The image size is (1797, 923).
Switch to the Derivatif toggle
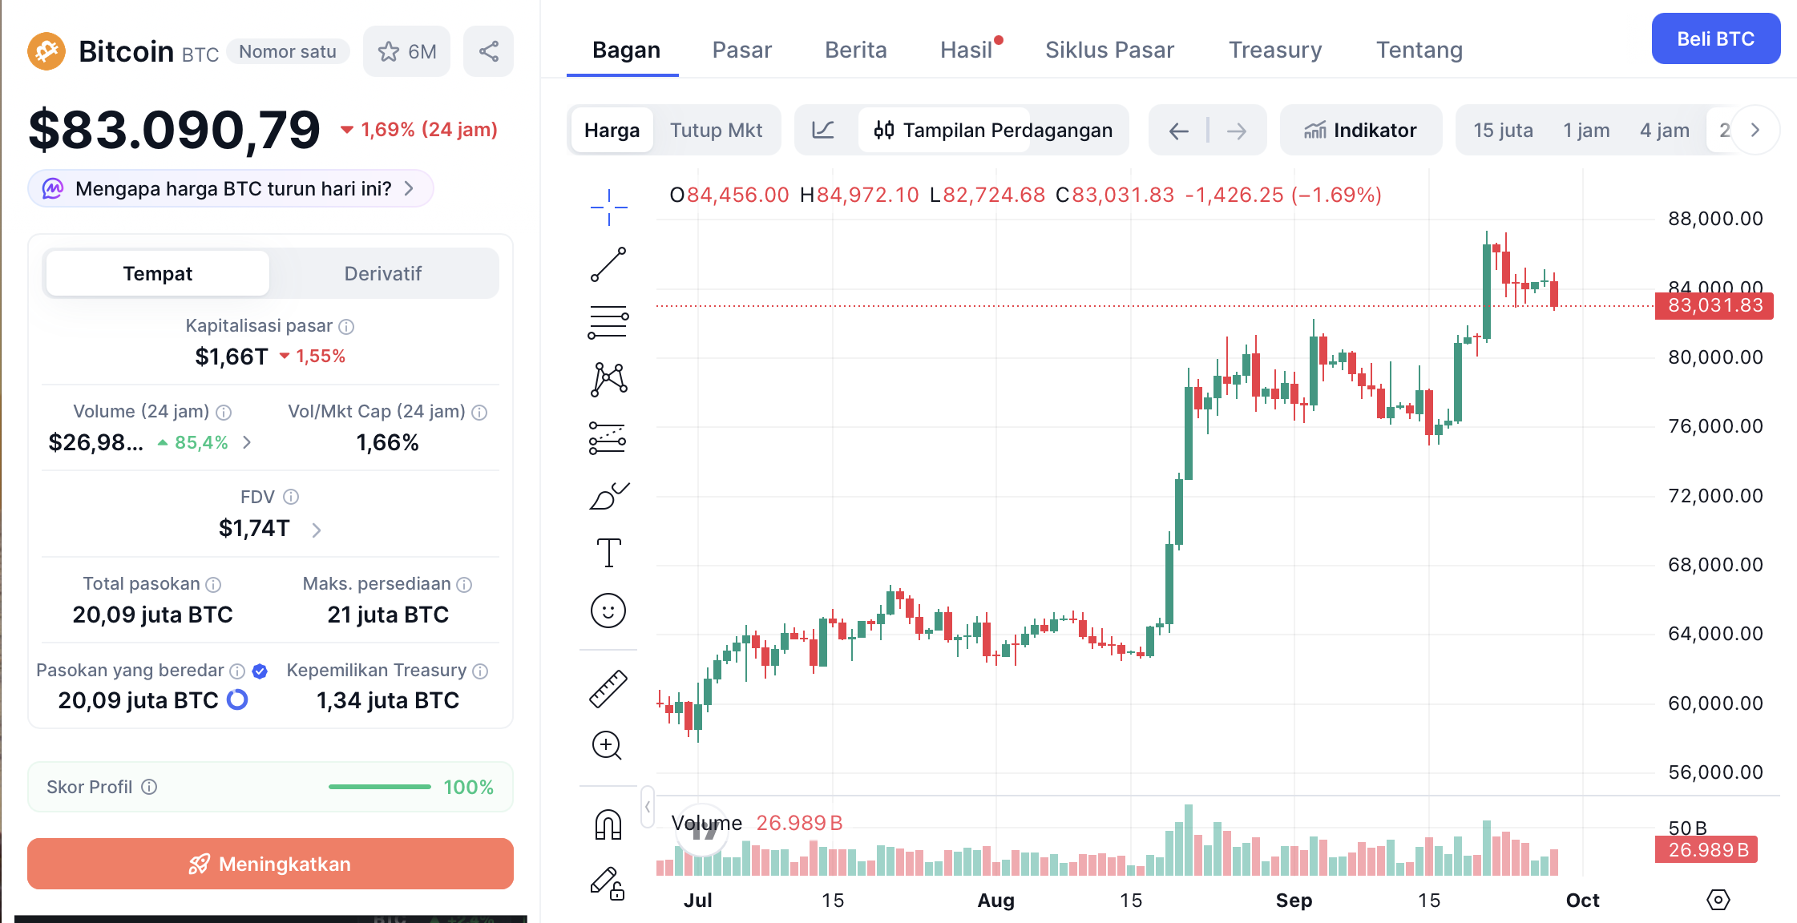point(383,273)
